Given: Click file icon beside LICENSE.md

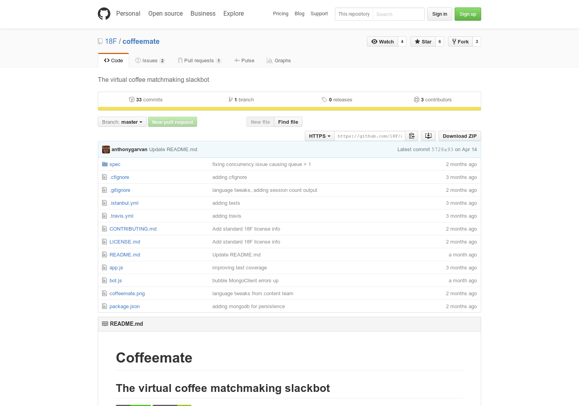Looking at the screenshot, I should [x=104, y=242].
